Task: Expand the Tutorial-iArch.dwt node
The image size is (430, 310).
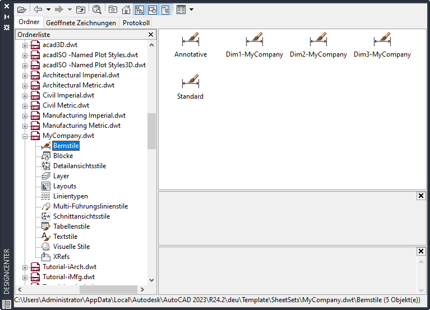Action: pyautogui.click(x=25, y=267)
